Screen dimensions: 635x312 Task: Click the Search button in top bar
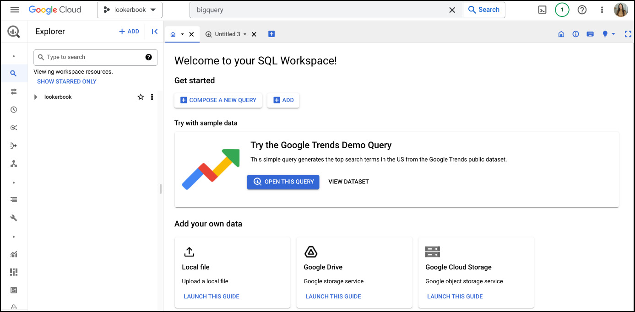(484, 10)
